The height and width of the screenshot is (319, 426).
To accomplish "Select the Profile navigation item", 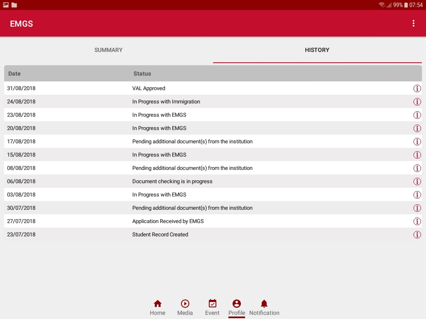I will (237, 308).
